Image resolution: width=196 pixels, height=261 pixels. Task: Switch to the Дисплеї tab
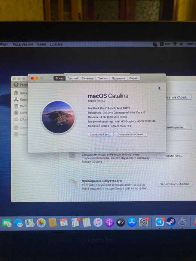tap(73, 78)
